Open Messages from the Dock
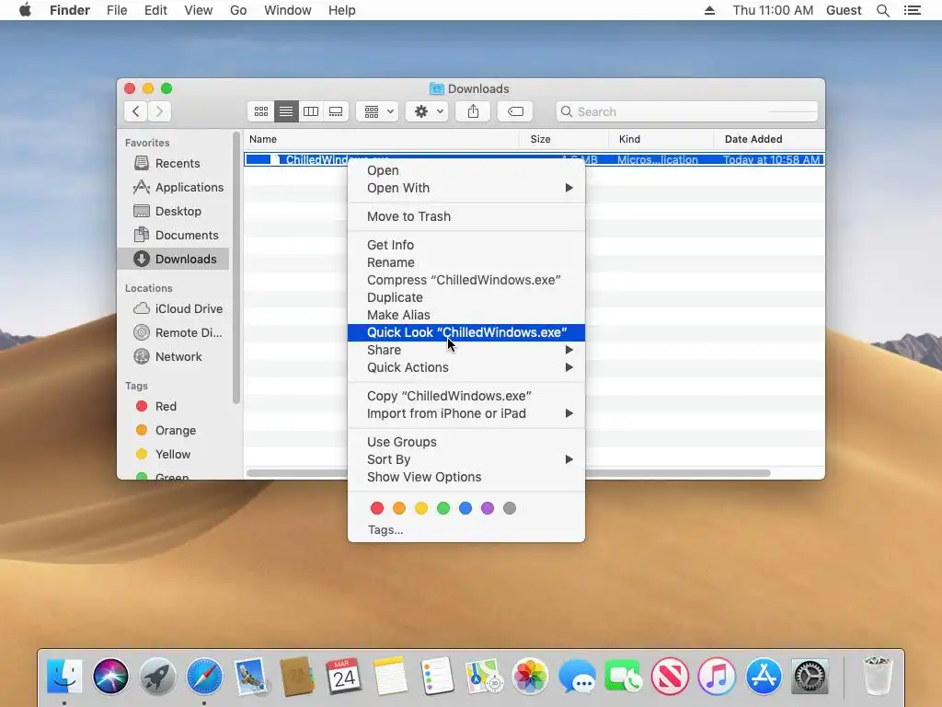The width and height of the screenshot is (942, 707). pyautogui.click(x=577, y=677)
